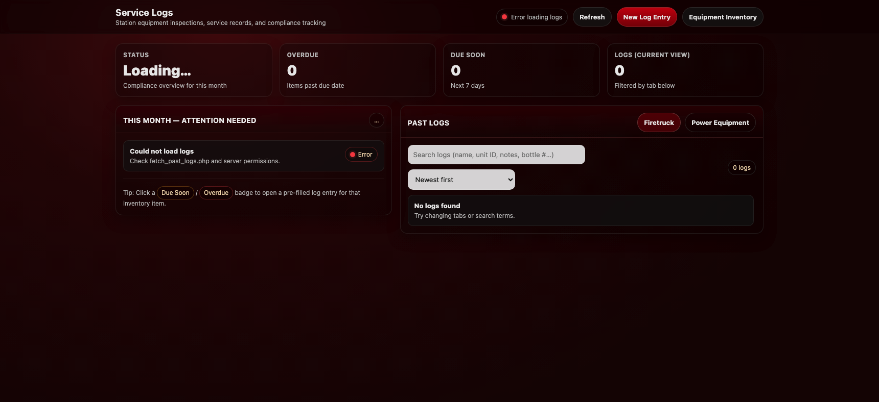The height and width of the screenshot is (402, 879).
Task: Select the Due Soon summary card
Action: coord(521,70)
